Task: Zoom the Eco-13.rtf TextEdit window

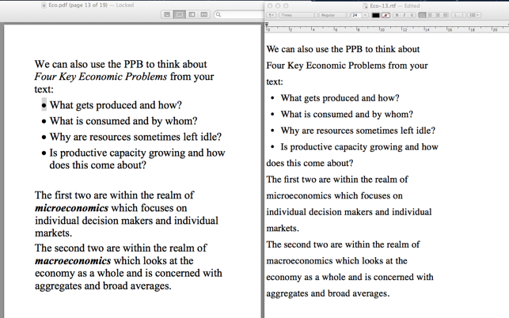Action: point(286,6)
